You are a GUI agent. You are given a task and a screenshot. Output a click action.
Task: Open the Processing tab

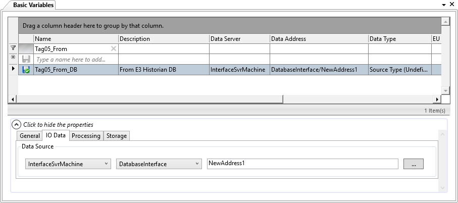pyautogui.click(x=86, y=136)
